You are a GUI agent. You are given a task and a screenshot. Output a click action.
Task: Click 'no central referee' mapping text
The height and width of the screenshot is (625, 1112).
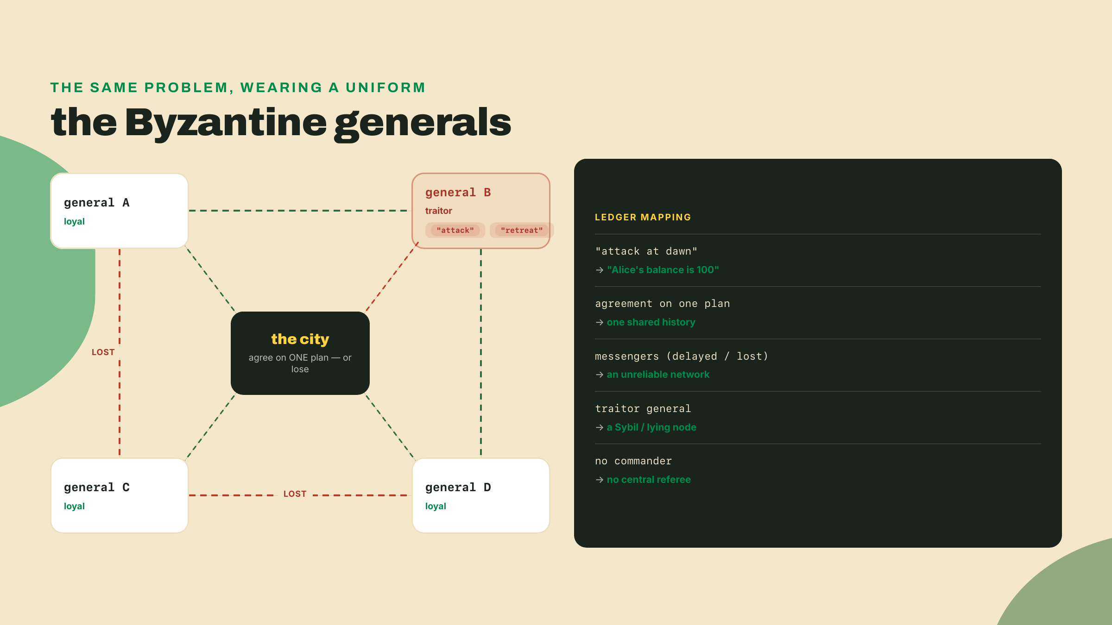tap(649, 480)
